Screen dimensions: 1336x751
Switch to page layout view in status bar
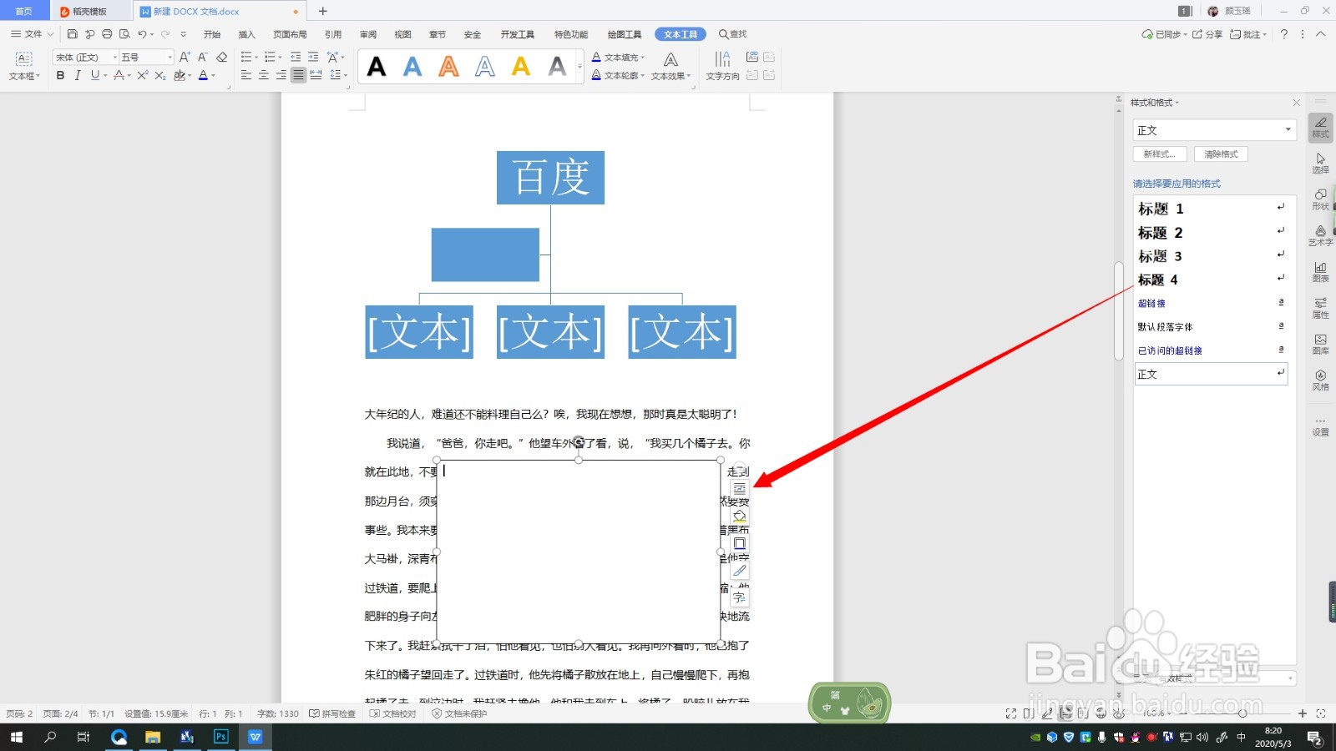coord(1065,713)
